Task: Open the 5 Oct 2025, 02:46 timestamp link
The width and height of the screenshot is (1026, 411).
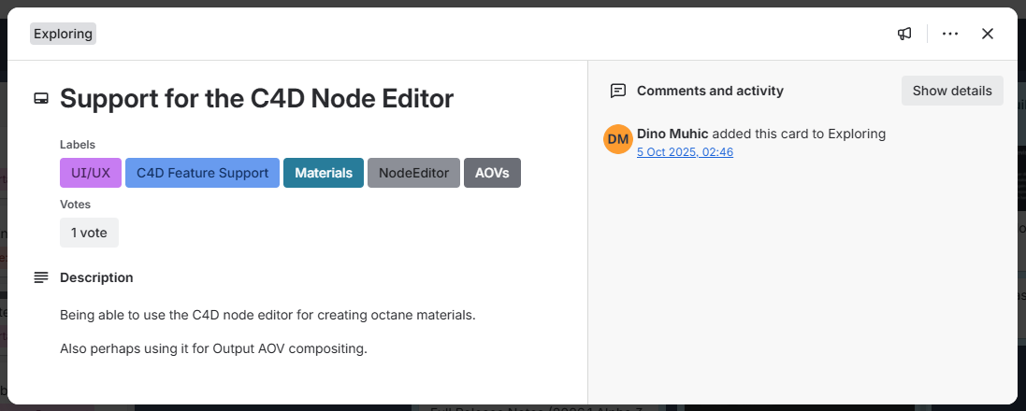Action: tap(685, 152)
